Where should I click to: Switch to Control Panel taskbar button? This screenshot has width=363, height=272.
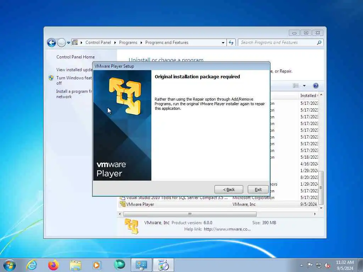[x=141, y=265]
